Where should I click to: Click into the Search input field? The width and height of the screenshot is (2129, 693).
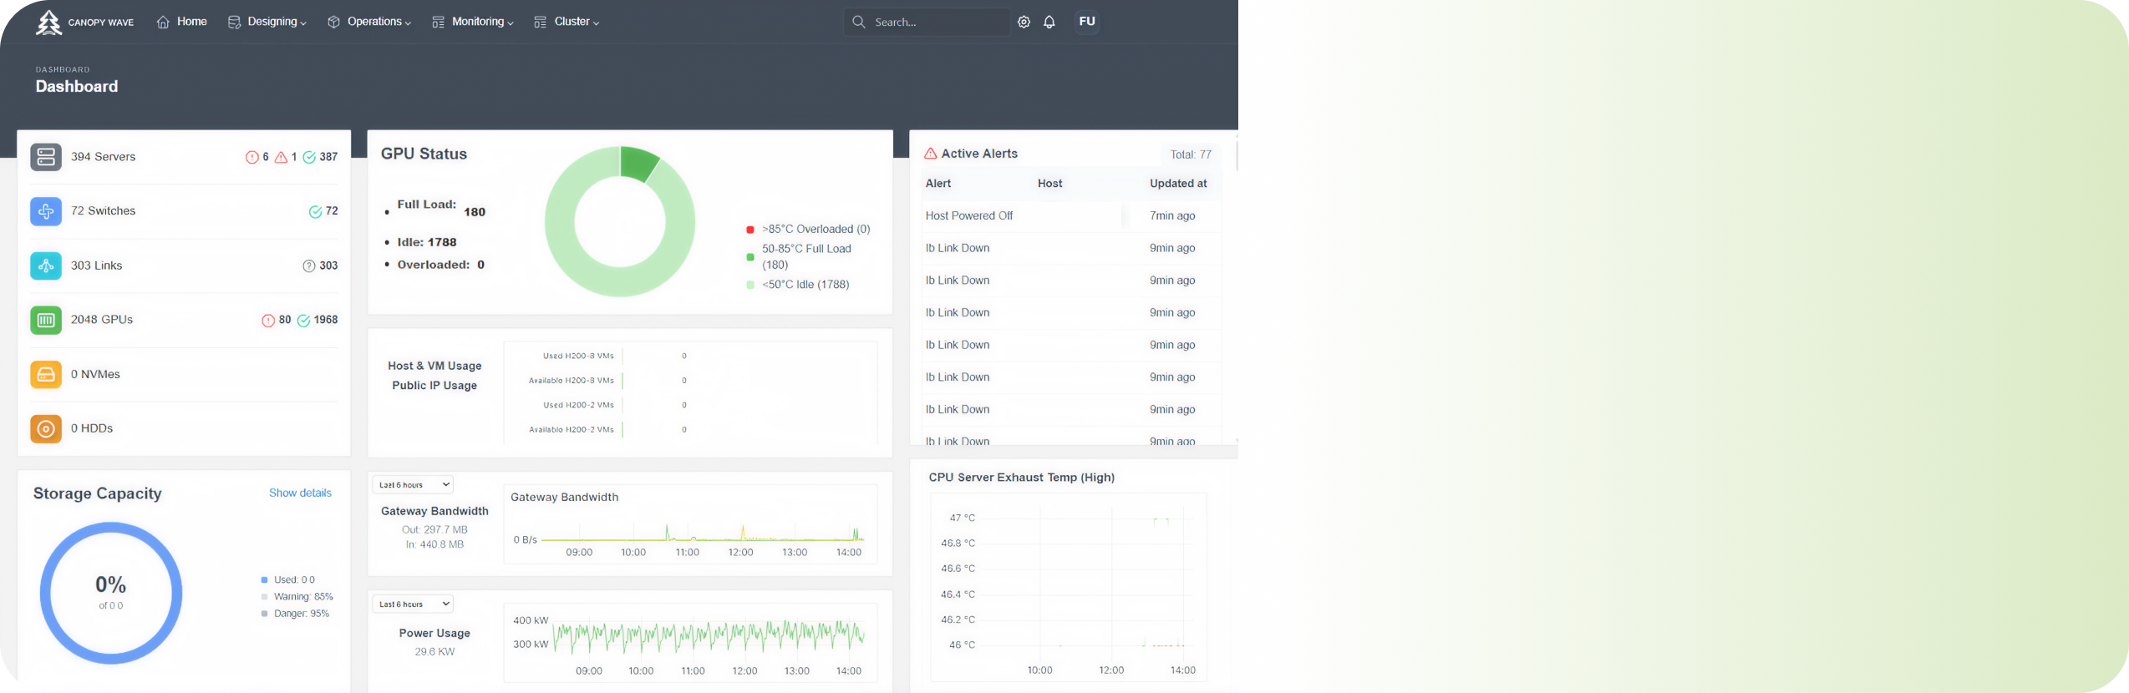coord(936,23)
